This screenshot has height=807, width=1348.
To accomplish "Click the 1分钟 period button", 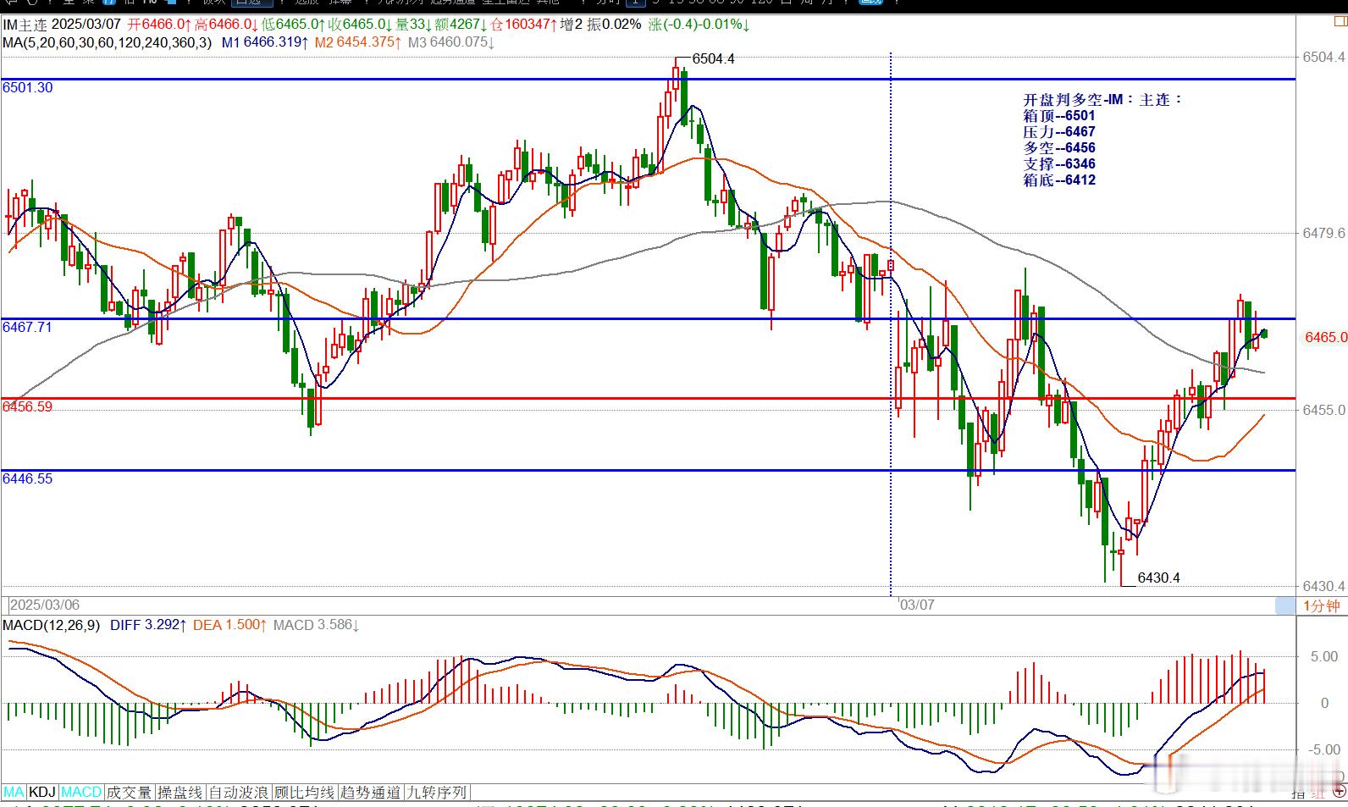I will point(1321,605).
